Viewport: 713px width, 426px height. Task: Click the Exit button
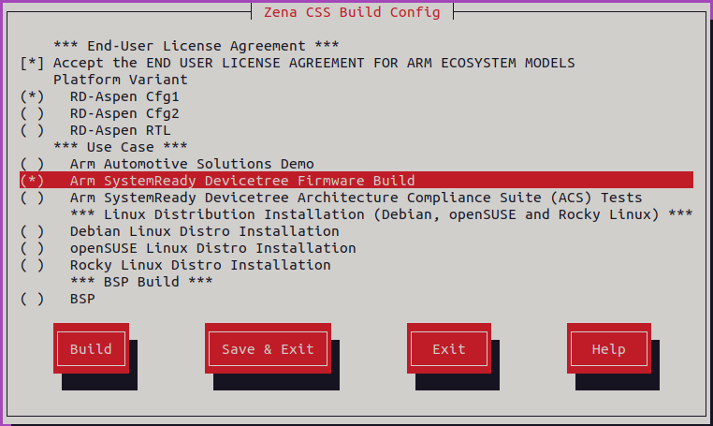449,348
